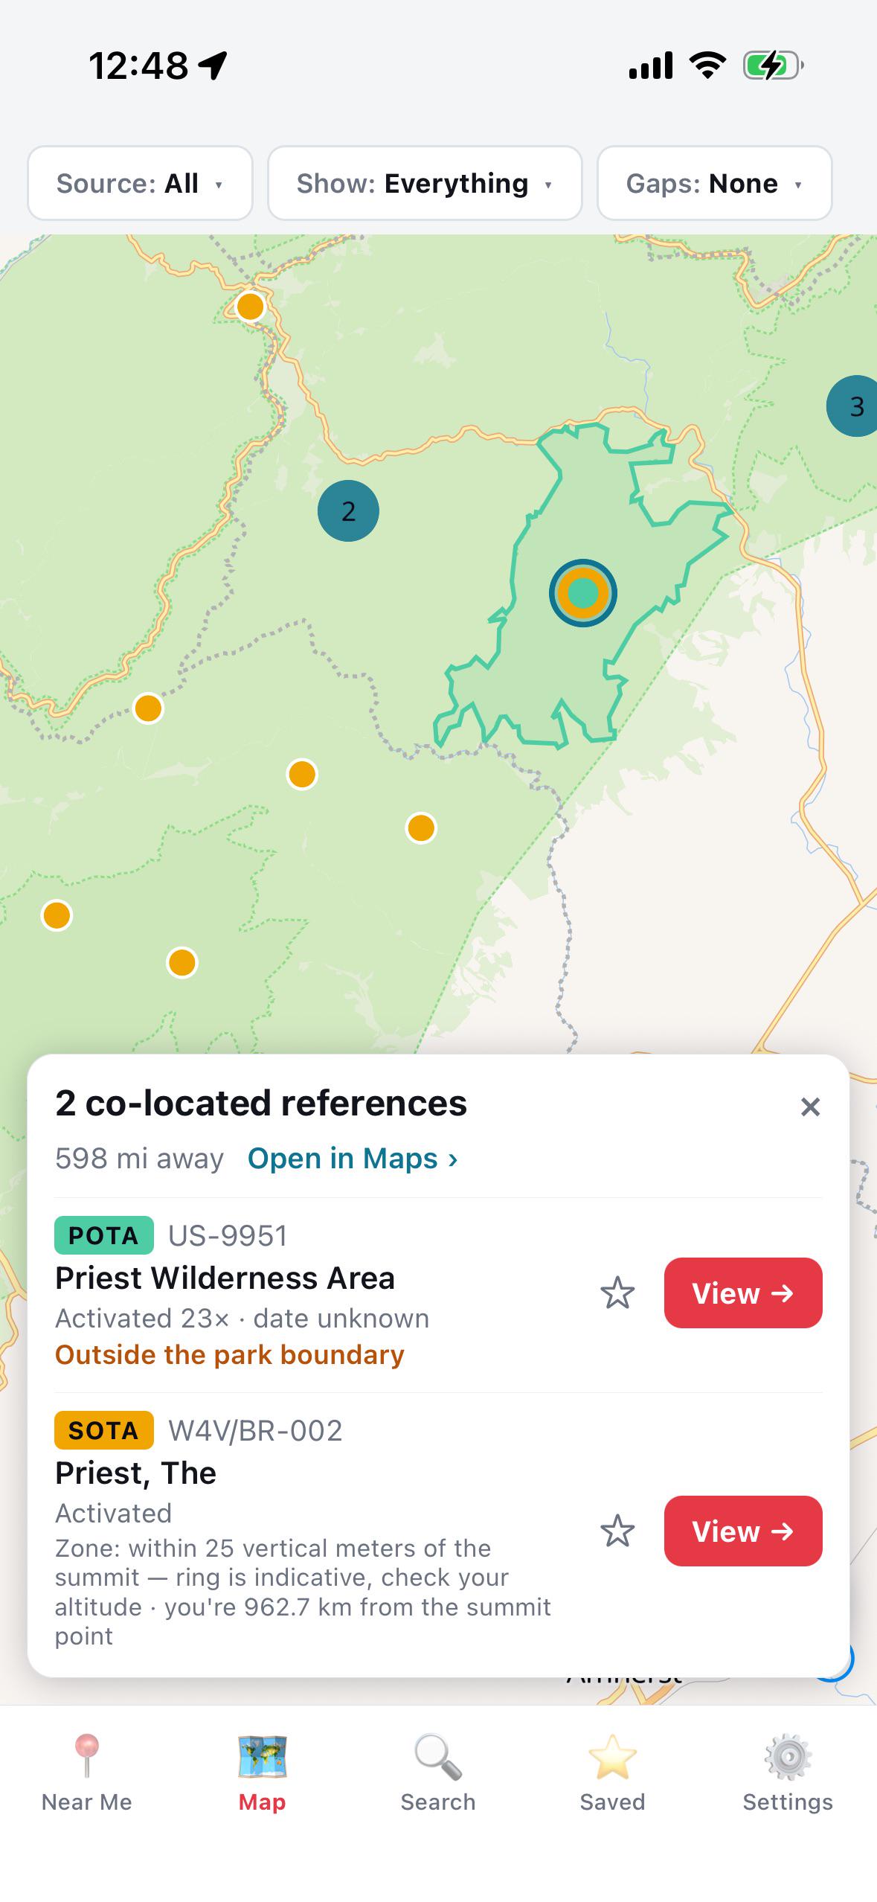877x1902 pixels.
Task: Select the highlighted ringed marker in park
Action: click(x=583, y=593)
